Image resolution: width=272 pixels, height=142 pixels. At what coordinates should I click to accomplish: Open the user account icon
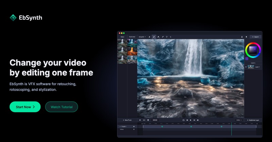(x=242, y=37)
